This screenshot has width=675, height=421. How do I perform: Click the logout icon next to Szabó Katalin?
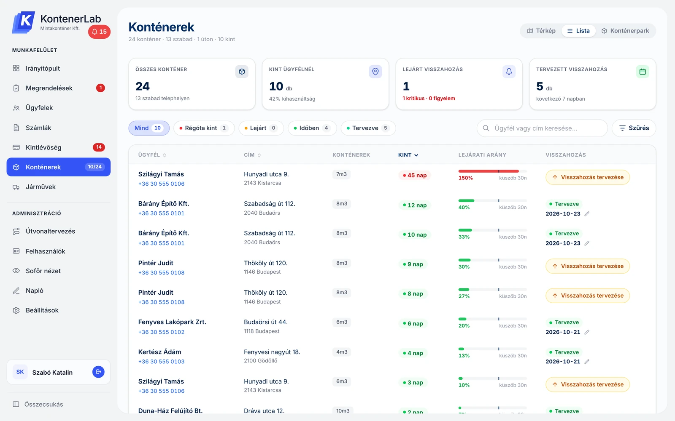click(x=98, y=372)
